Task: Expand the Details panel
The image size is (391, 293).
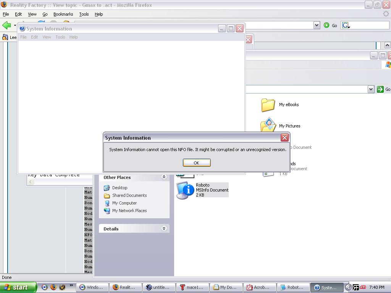Action: pyautogui.click(x=164, y=229)
